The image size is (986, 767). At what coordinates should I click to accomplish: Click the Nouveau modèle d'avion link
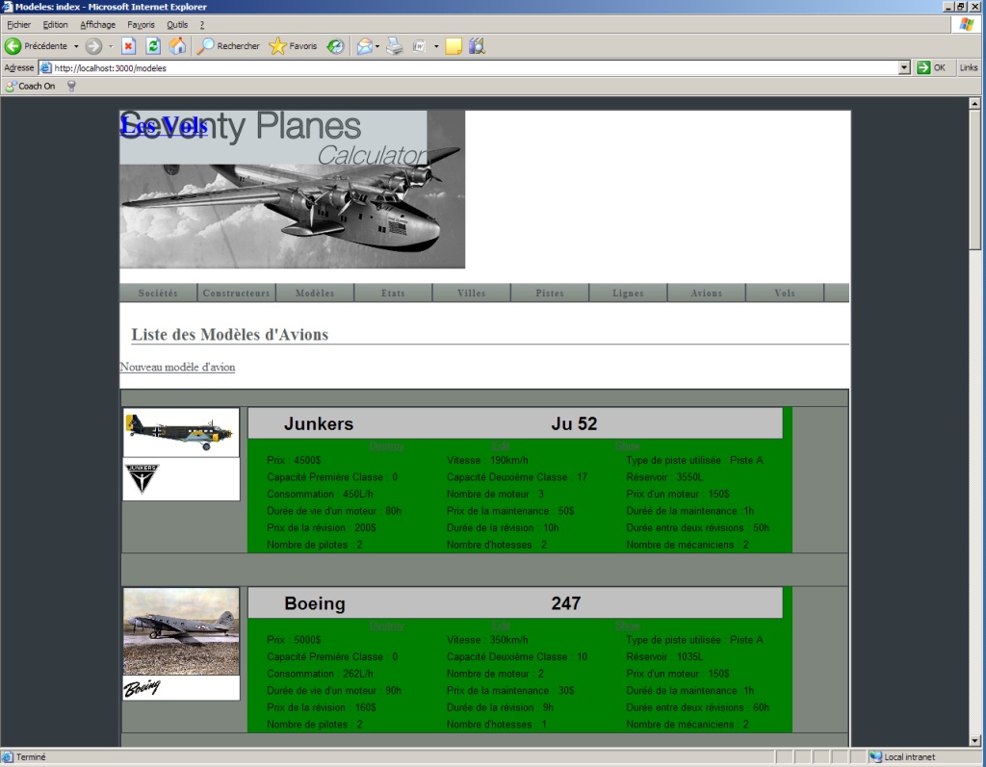tap(177, 368)
